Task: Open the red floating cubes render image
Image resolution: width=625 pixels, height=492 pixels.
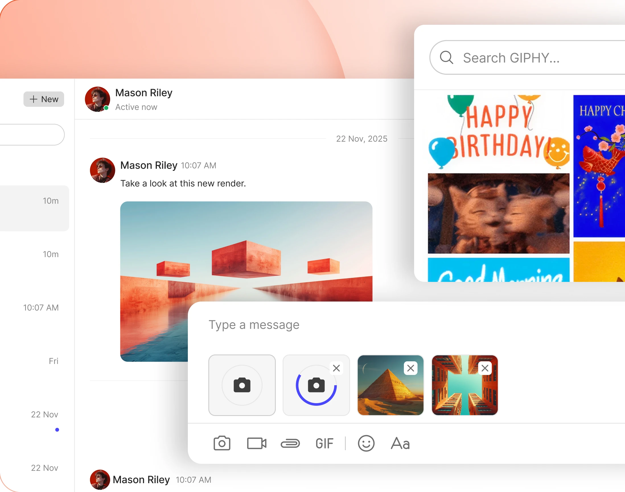Action: click(246, 281)
